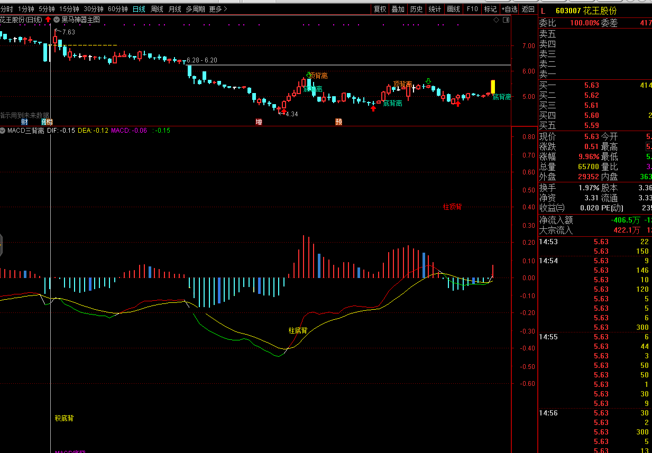This screenshot has height=453, width=652.
Task: Open the F10 company info
Action: pyautogui.click(x=472, y=9)
